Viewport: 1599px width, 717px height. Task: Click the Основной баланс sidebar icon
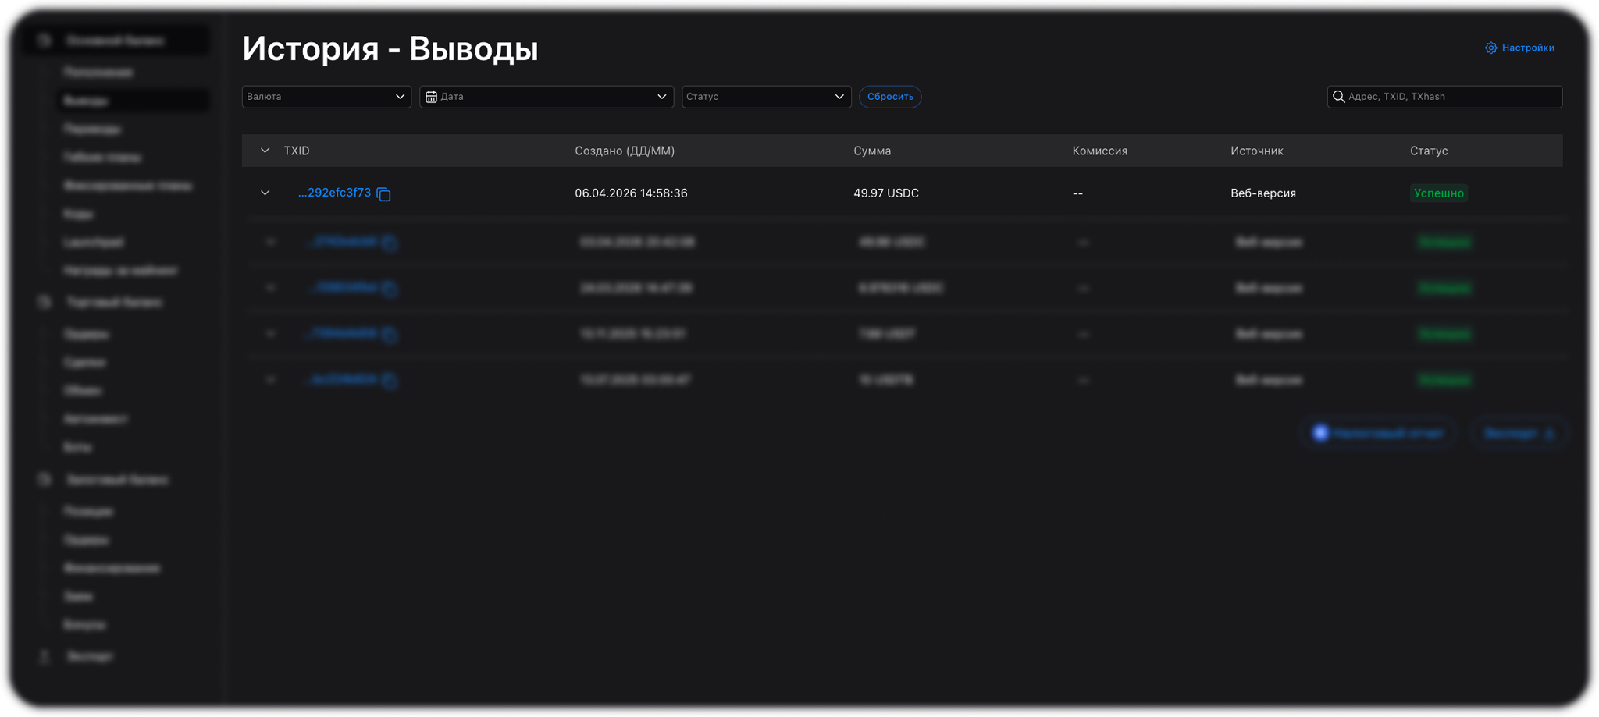(45, 41)
